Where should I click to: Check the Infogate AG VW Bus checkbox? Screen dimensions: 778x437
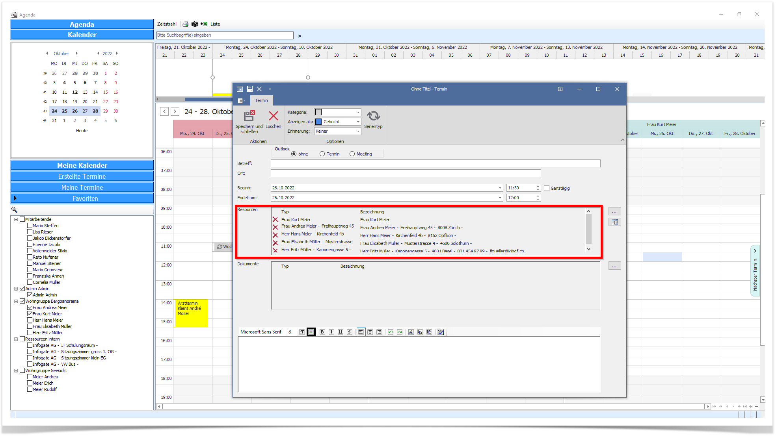point(30,364)
